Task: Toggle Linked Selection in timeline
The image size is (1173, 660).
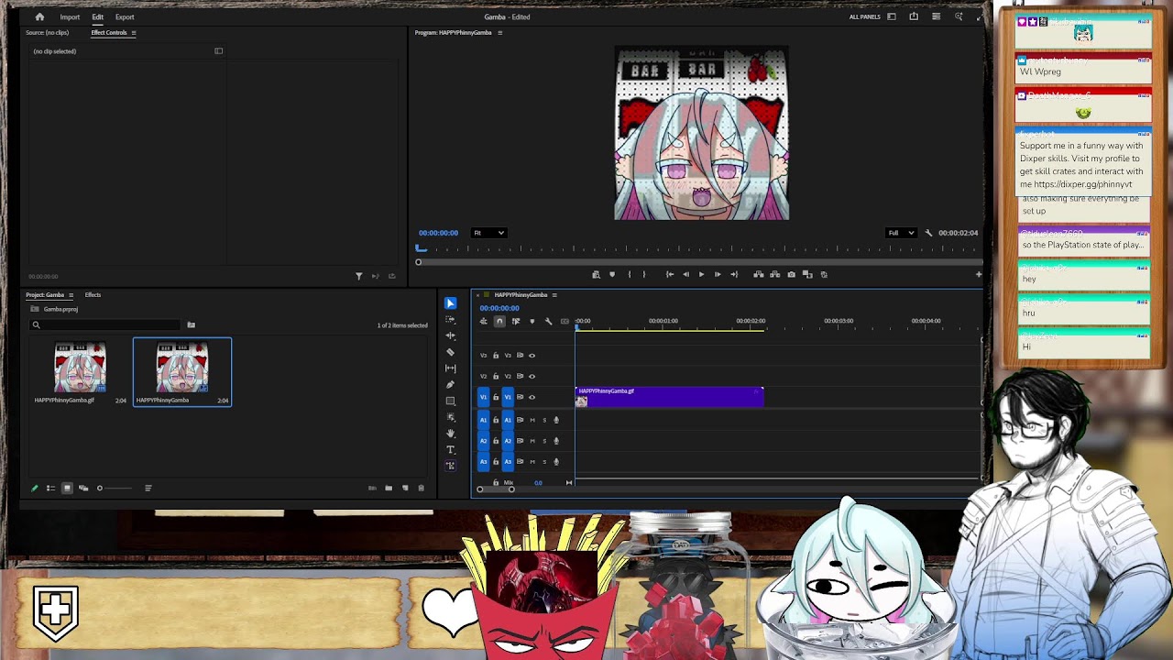Action: coord(515,321)
